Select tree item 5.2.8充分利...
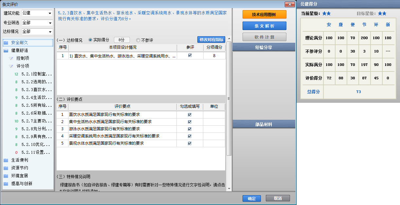Viewport: 400px width, 205px height. coord(37,129)
